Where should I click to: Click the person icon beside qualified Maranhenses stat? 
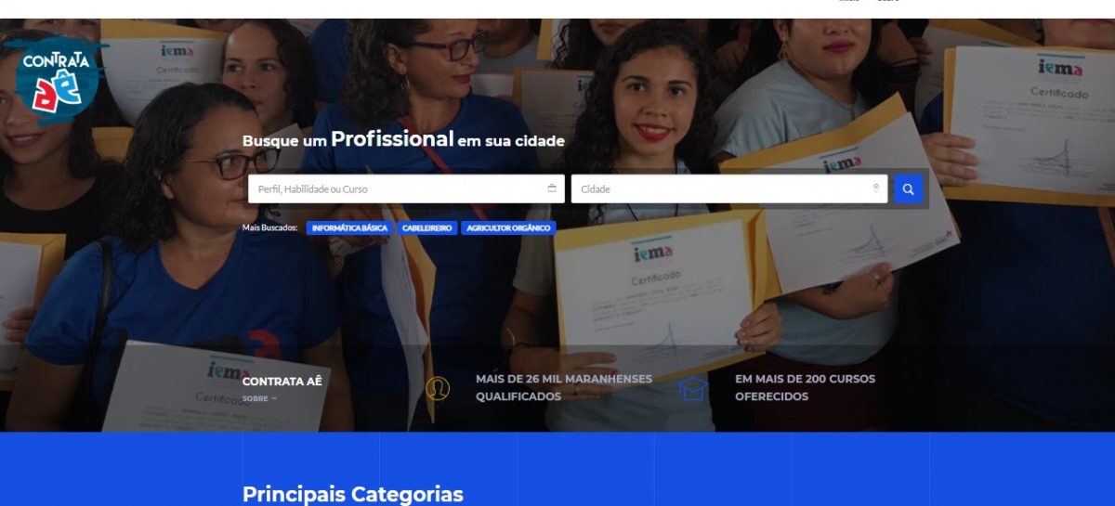click(438, 388)
